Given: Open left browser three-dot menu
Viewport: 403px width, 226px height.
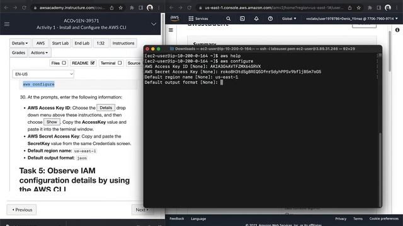Looking at the screenshot, I should pos(159,8).
